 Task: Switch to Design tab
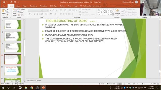point(25,6)
